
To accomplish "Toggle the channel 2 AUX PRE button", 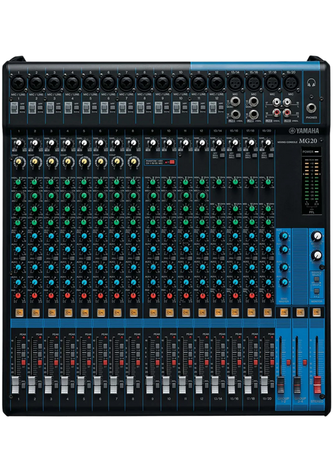I will (x=38, y=259).
